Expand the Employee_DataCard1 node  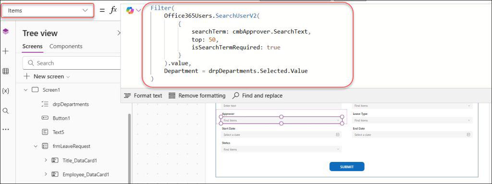[x=46, y=174]
